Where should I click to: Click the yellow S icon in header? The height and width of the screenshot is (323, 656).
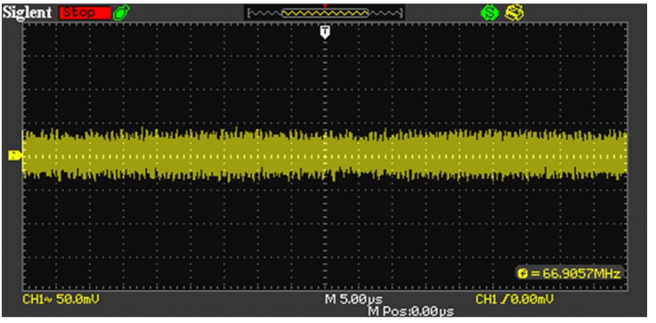(512, 12)
